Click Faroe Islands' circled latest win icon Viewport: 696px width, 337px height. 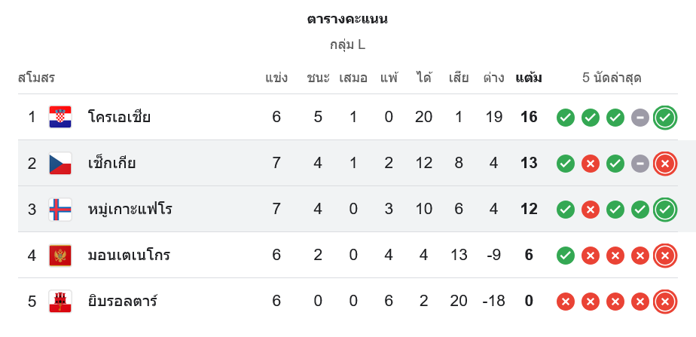tap(664, 210)
